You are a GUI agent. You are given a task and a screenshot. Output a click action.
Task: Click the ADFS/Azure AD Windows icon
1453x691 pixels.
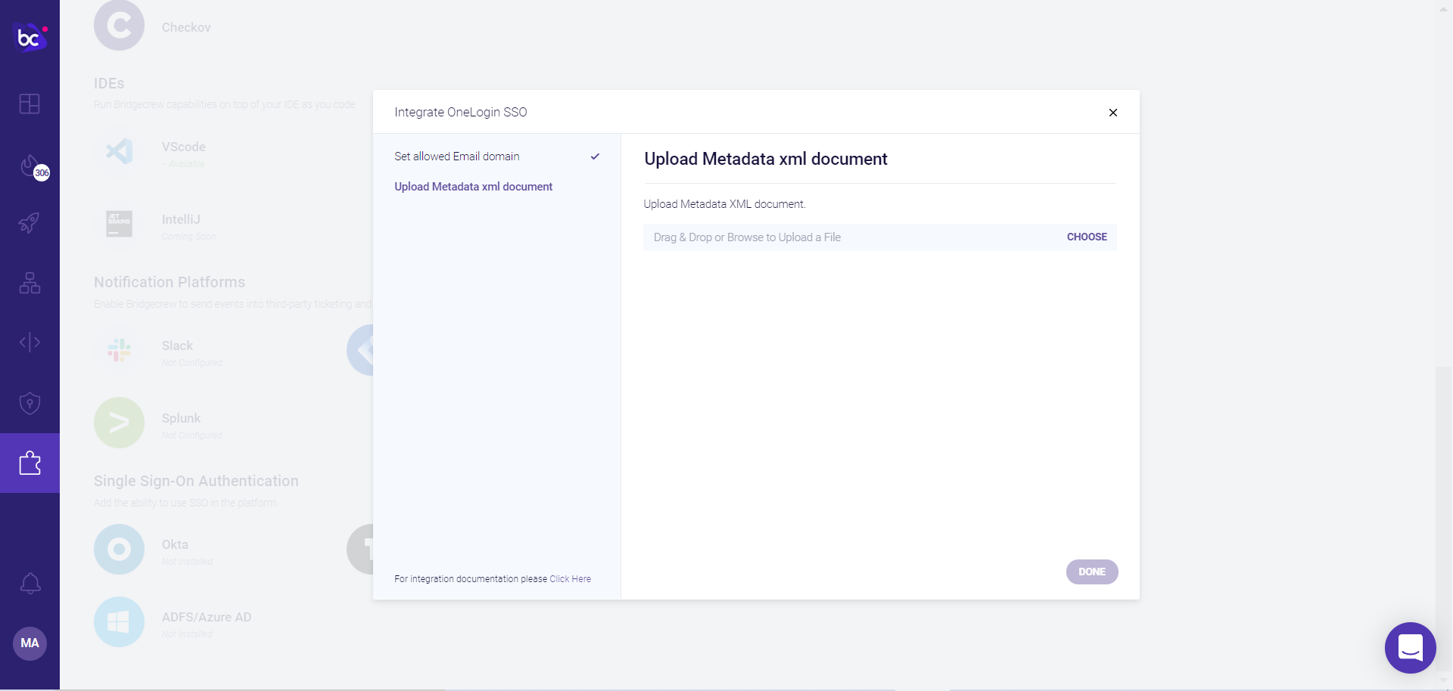pyautogui.click(x=119, y=621)
